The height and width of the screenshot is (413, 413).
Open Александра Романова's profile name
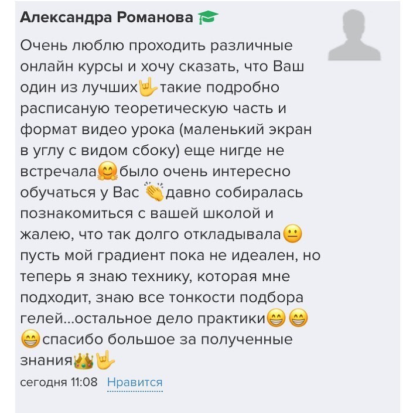tap(107, 18)
